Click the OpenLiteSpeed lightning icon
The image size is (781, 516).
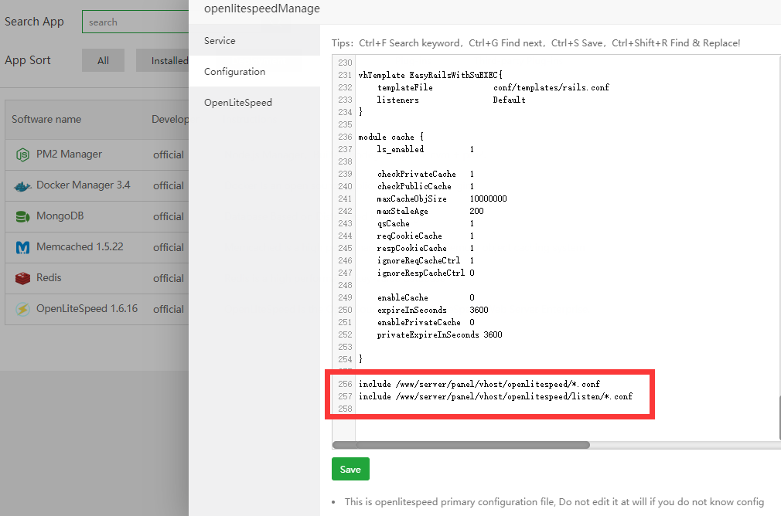coord(22,309)
